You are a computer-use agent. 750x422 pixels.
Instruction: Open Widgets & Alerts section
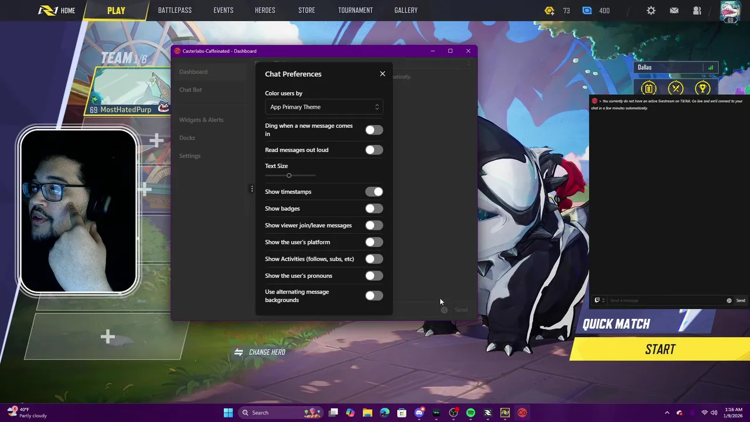(201, 120)
